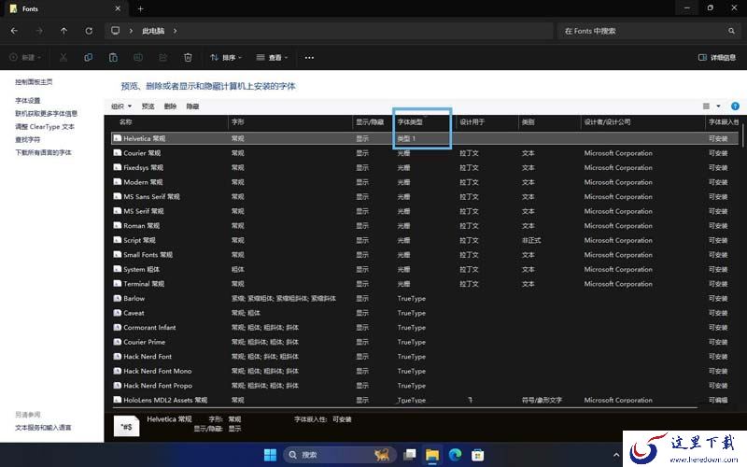Screen dimensions: 747x467
Task: Open the view options dropdown arrow
Action: pos(718,106)
